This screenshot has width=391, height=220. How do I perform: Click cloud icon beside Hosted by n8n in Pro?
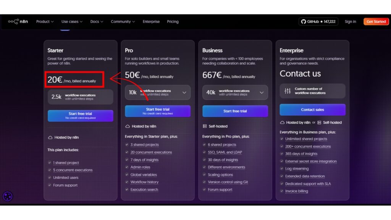[x=128, y=126]
